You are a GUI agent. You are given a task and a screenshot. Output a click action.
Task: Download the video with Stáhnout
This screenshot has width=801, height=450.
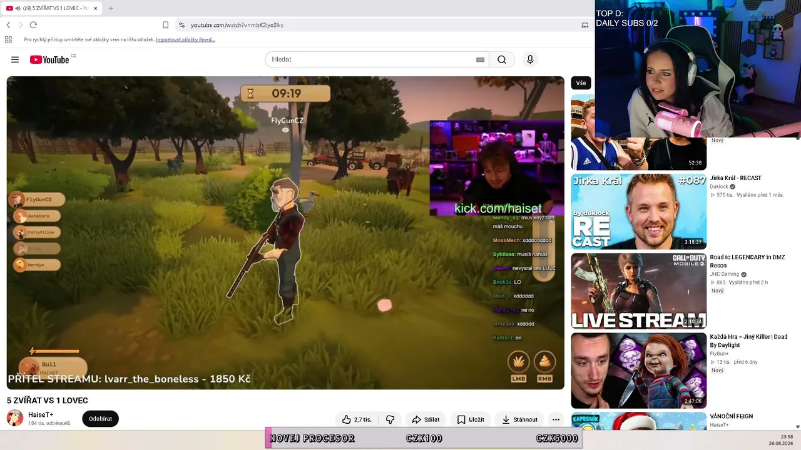(519, 419)
